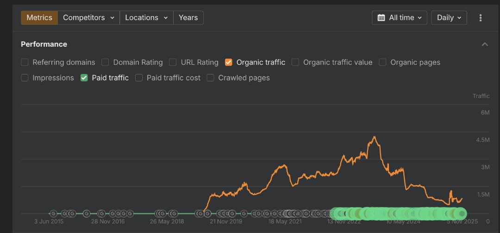Screen dimensions: 500x233
Task: Click the calendar icon beside All time
Action: coord(381,18)
